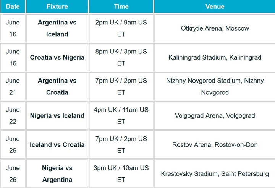This screenshot has width=275, height=188.
Task: Click the Venue column header
Action: tap(215, 6)
